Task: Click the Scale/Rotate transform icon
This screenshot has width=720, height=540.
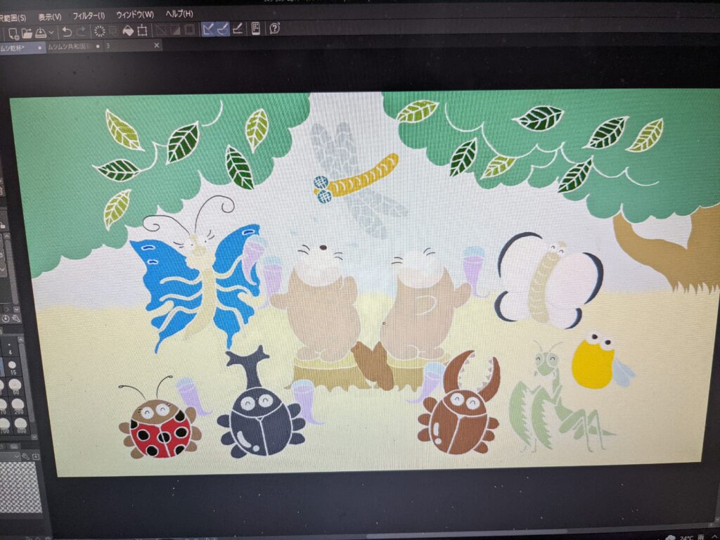Action: pyautogui.click(x=142, y=30)
